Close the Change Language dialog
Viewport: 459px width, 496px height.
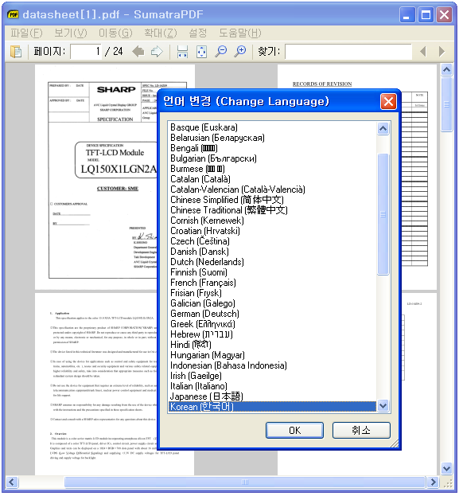(x=388, y=102)
